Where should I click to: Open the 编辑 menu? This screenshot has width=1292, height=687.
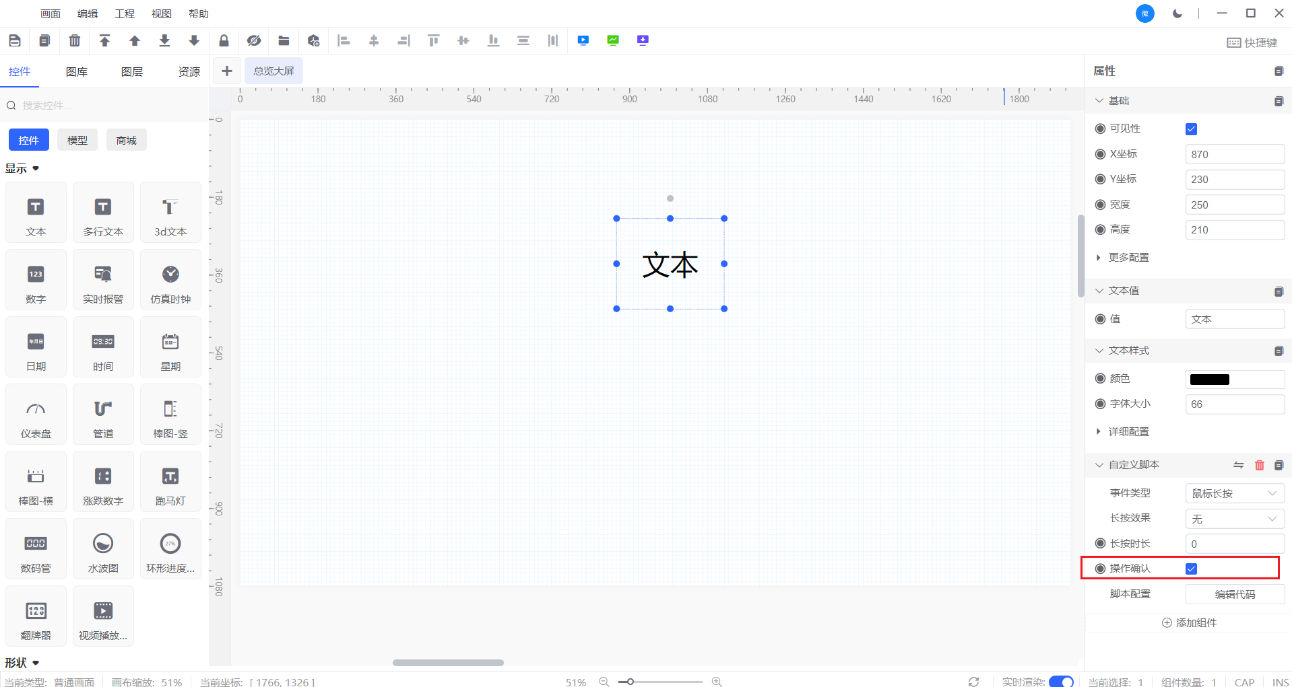pyautogui.click(x=88, y=13)
